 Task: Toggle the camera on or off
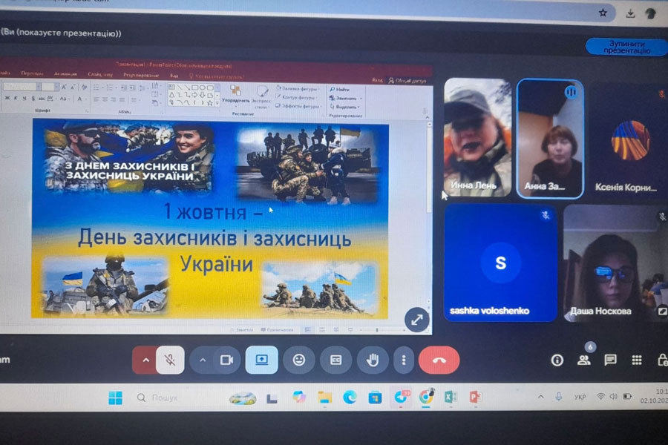[x=226, y=360]
